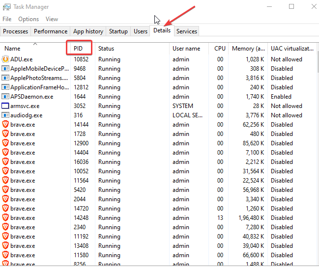Open the Services tab

(187, 31)
